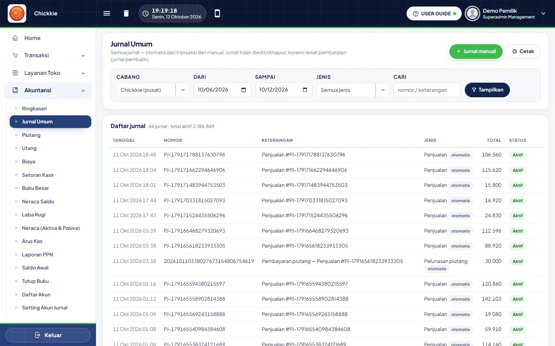Open the User Guide button

coord(434,13)
